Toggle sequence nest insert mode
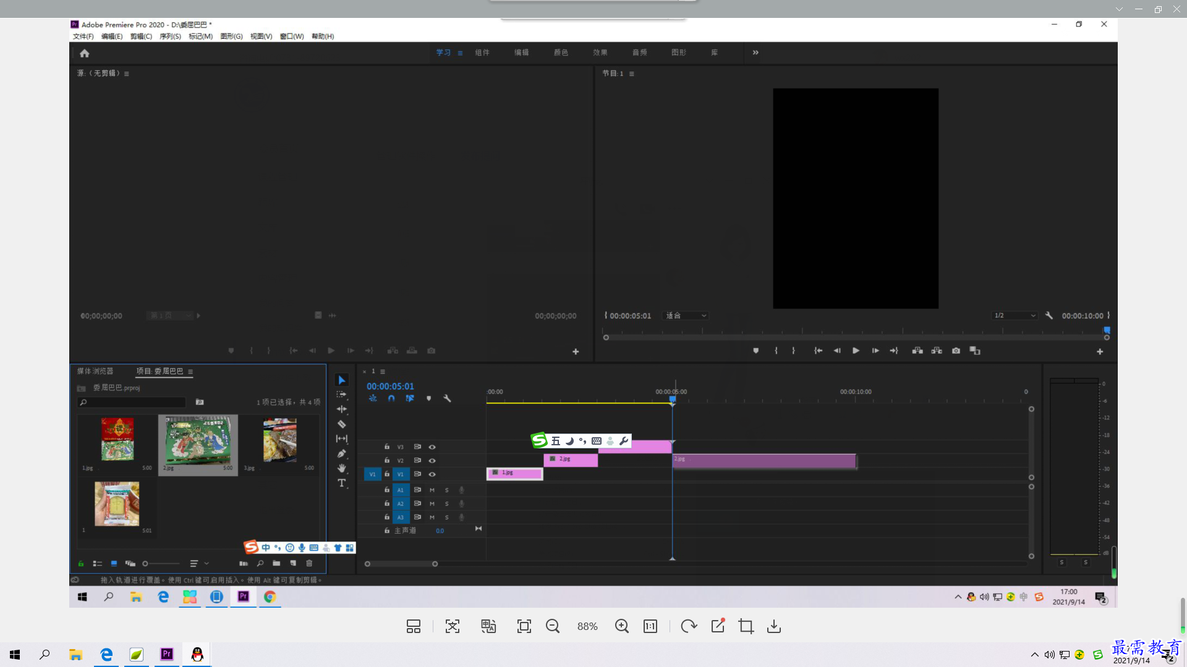 (373, 398)
